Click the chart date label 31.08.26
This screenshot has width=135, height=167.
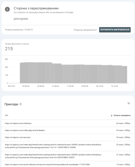pos(55,86)
